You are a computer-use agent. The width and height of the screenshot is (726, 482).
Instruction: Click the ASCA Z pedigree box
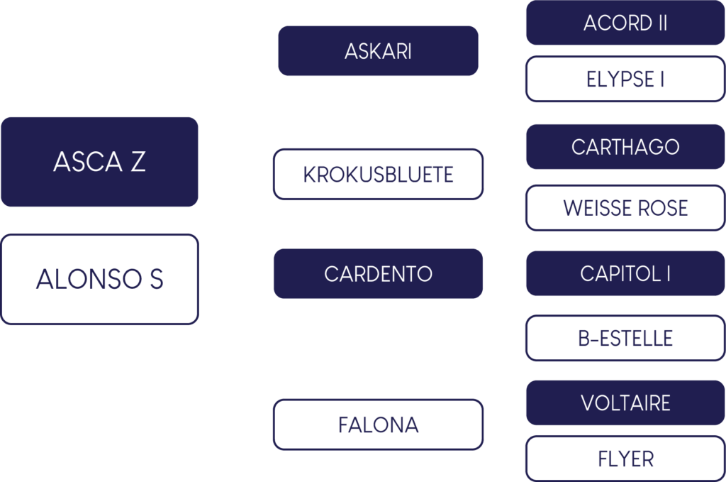coord(99,162)
